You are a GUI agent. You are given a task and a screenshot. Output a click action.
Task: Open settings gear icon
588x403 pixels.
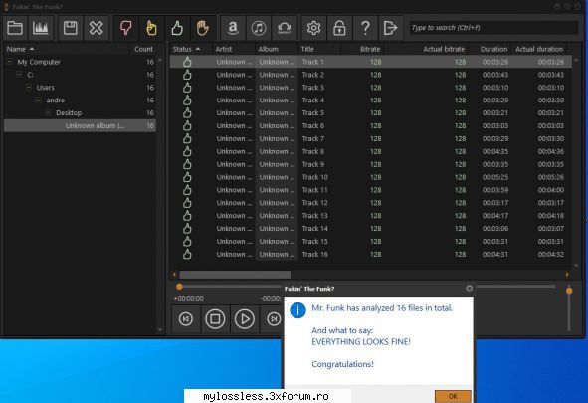pyautogui.click(x=313, y=28)
